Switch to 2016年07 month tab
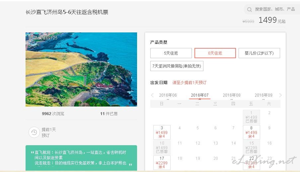Image resolution: width=300 pixels, height=172 pixels. [x=199, y=95]
